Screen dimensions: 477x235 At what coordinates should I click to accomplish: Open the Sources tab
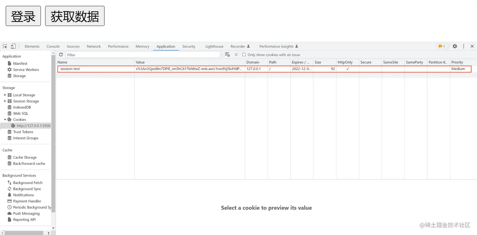[x=73, y=46]
